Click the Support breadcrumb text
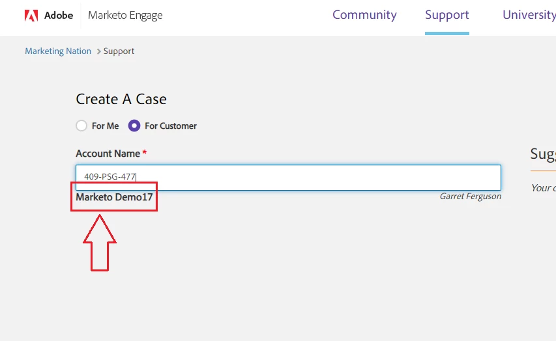This screenshot has width=556, height=341. point(119,51)
